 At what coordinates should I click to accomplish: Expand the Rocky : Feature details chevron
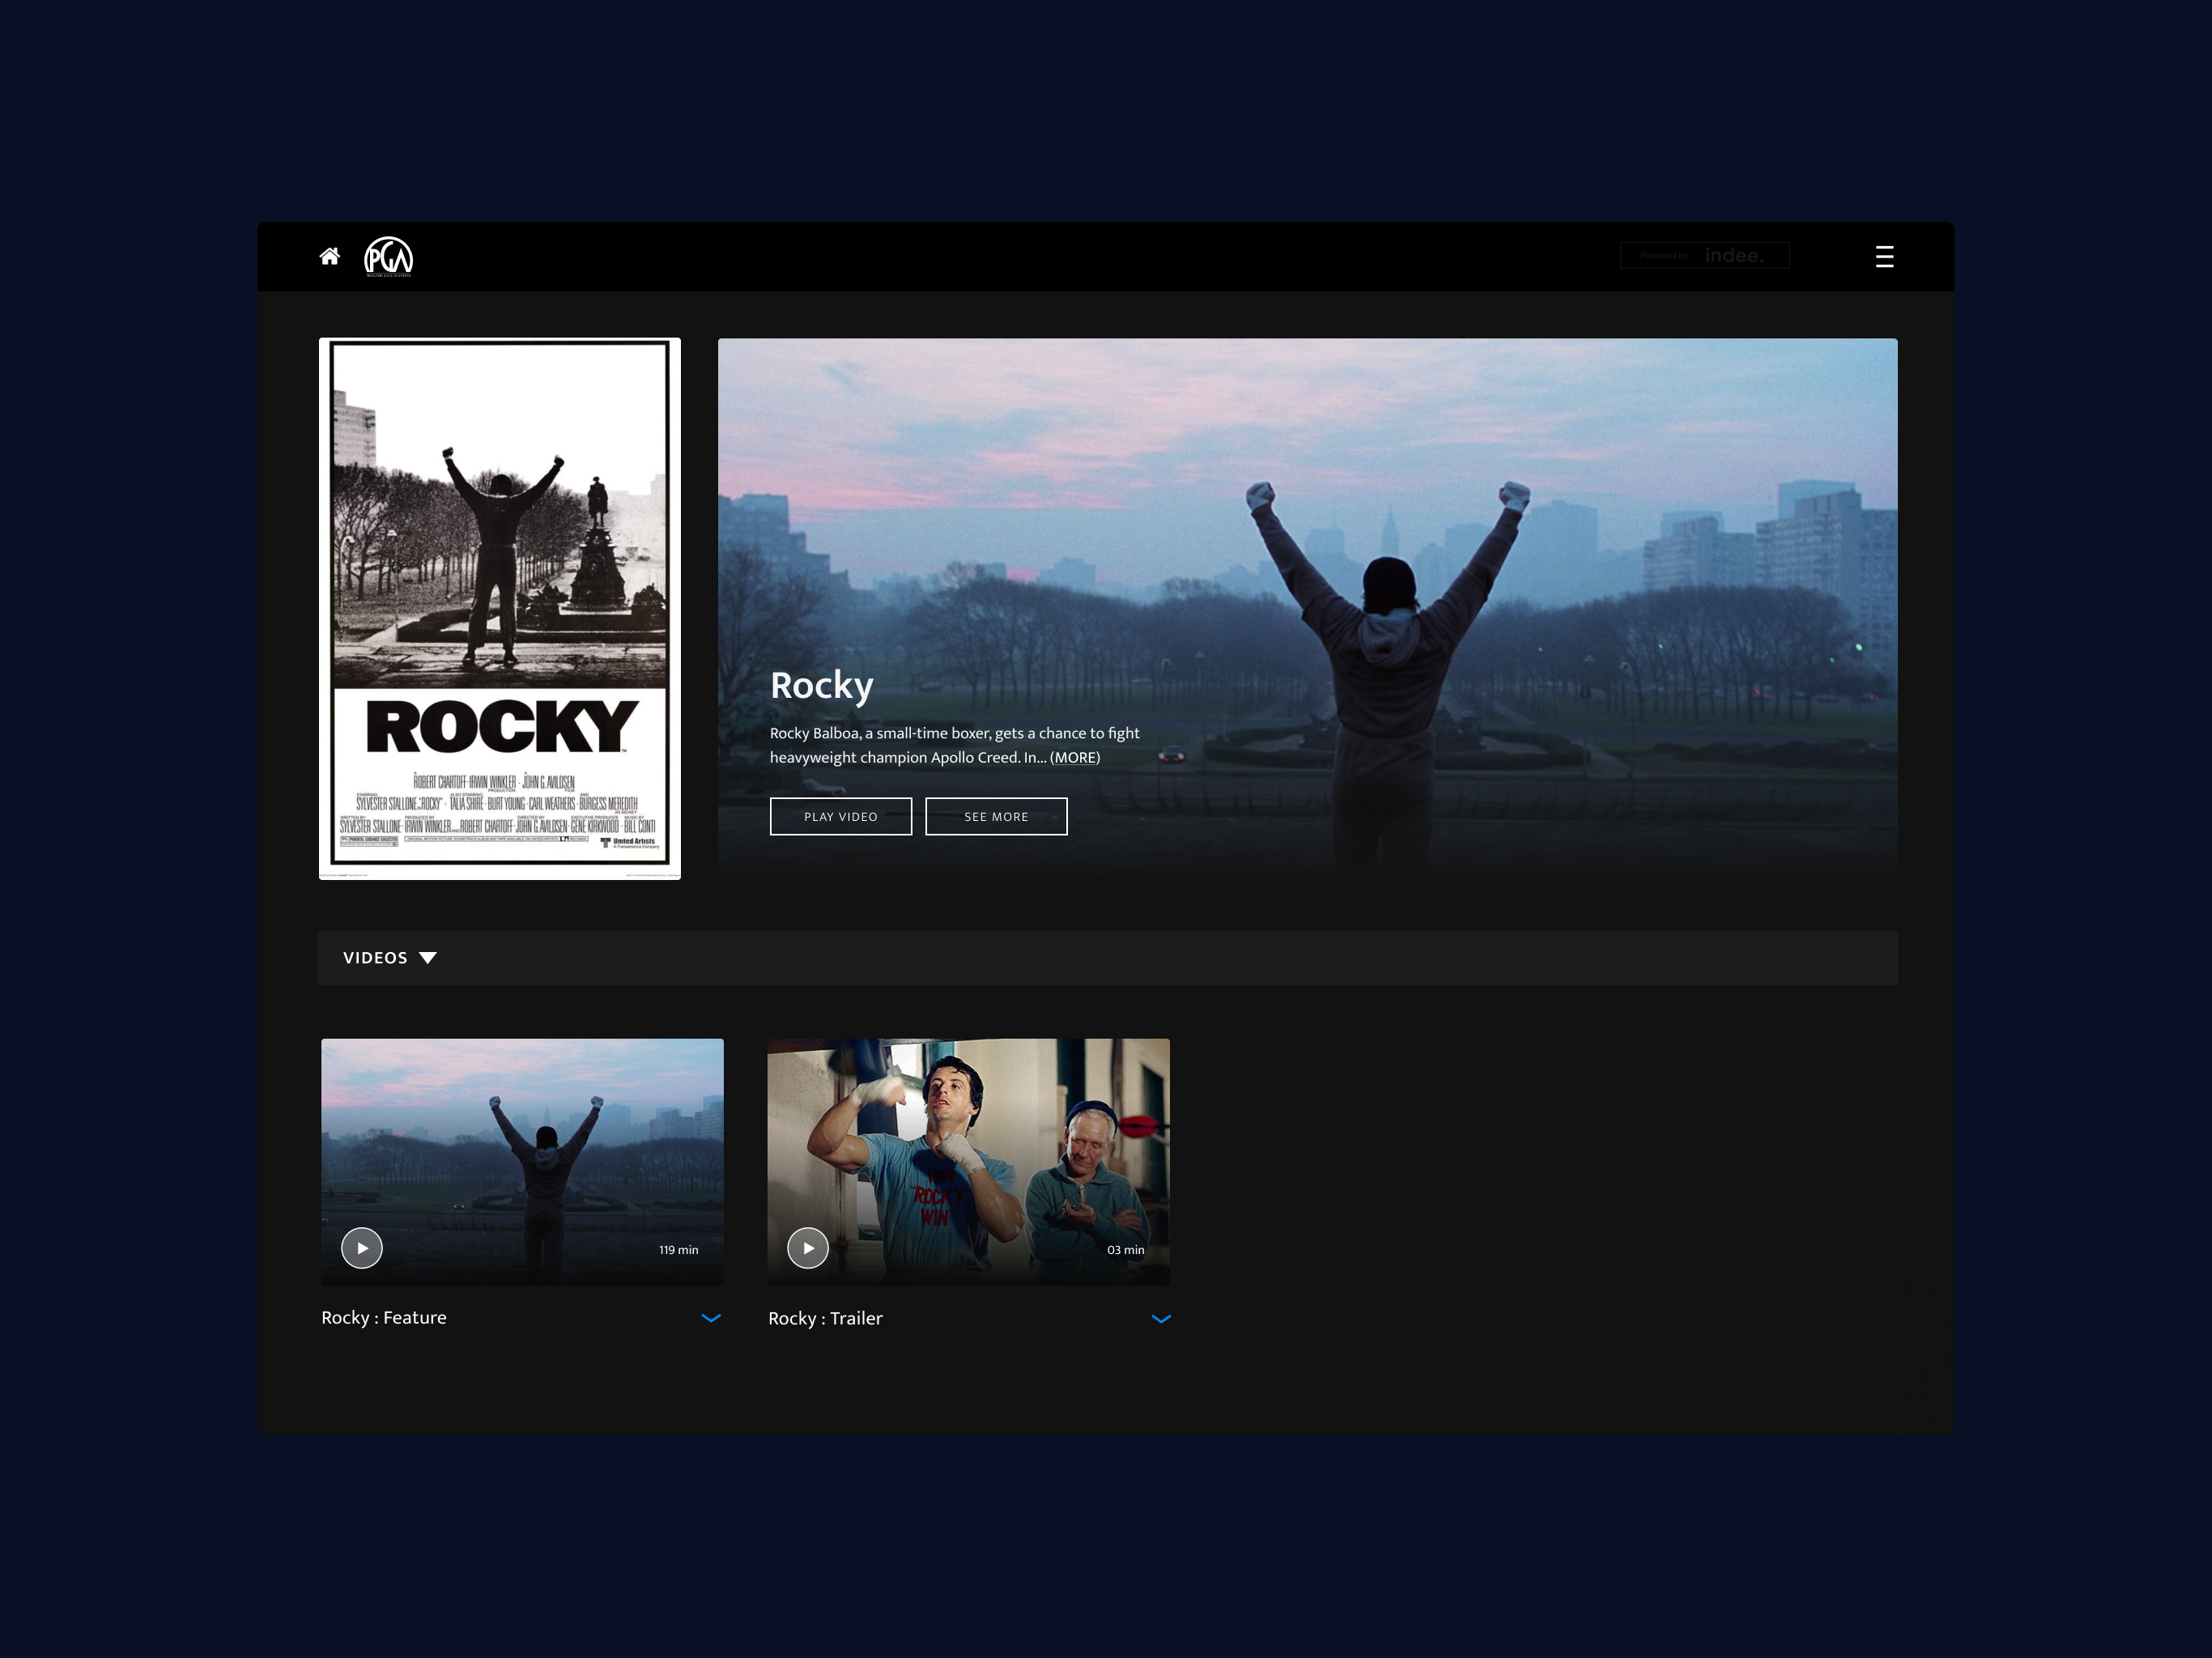click(711, 1318)
